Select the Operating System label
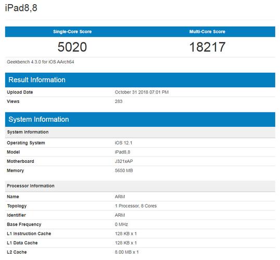 point(26,143)
